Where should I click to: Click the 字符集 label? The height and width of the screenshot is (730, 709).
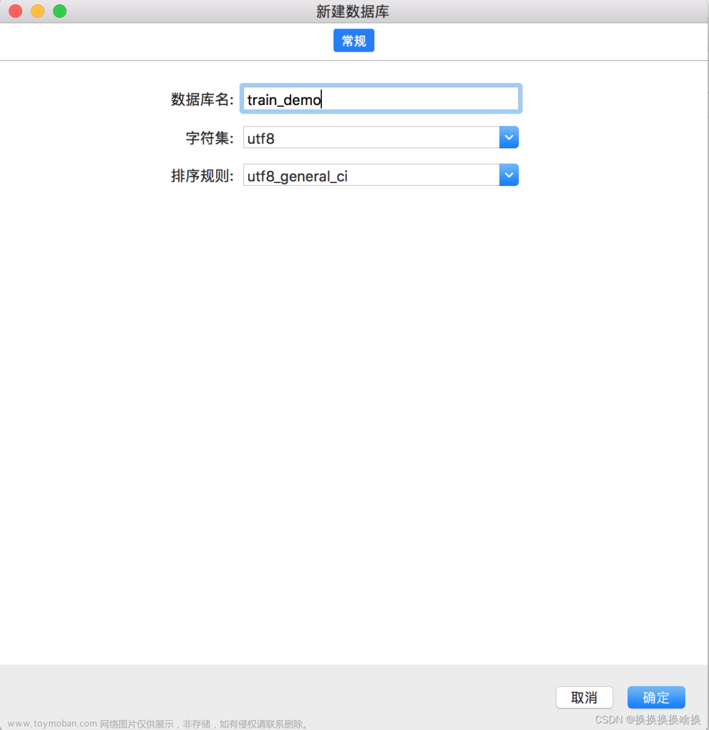pyautogui.click(x=209, y=138)
